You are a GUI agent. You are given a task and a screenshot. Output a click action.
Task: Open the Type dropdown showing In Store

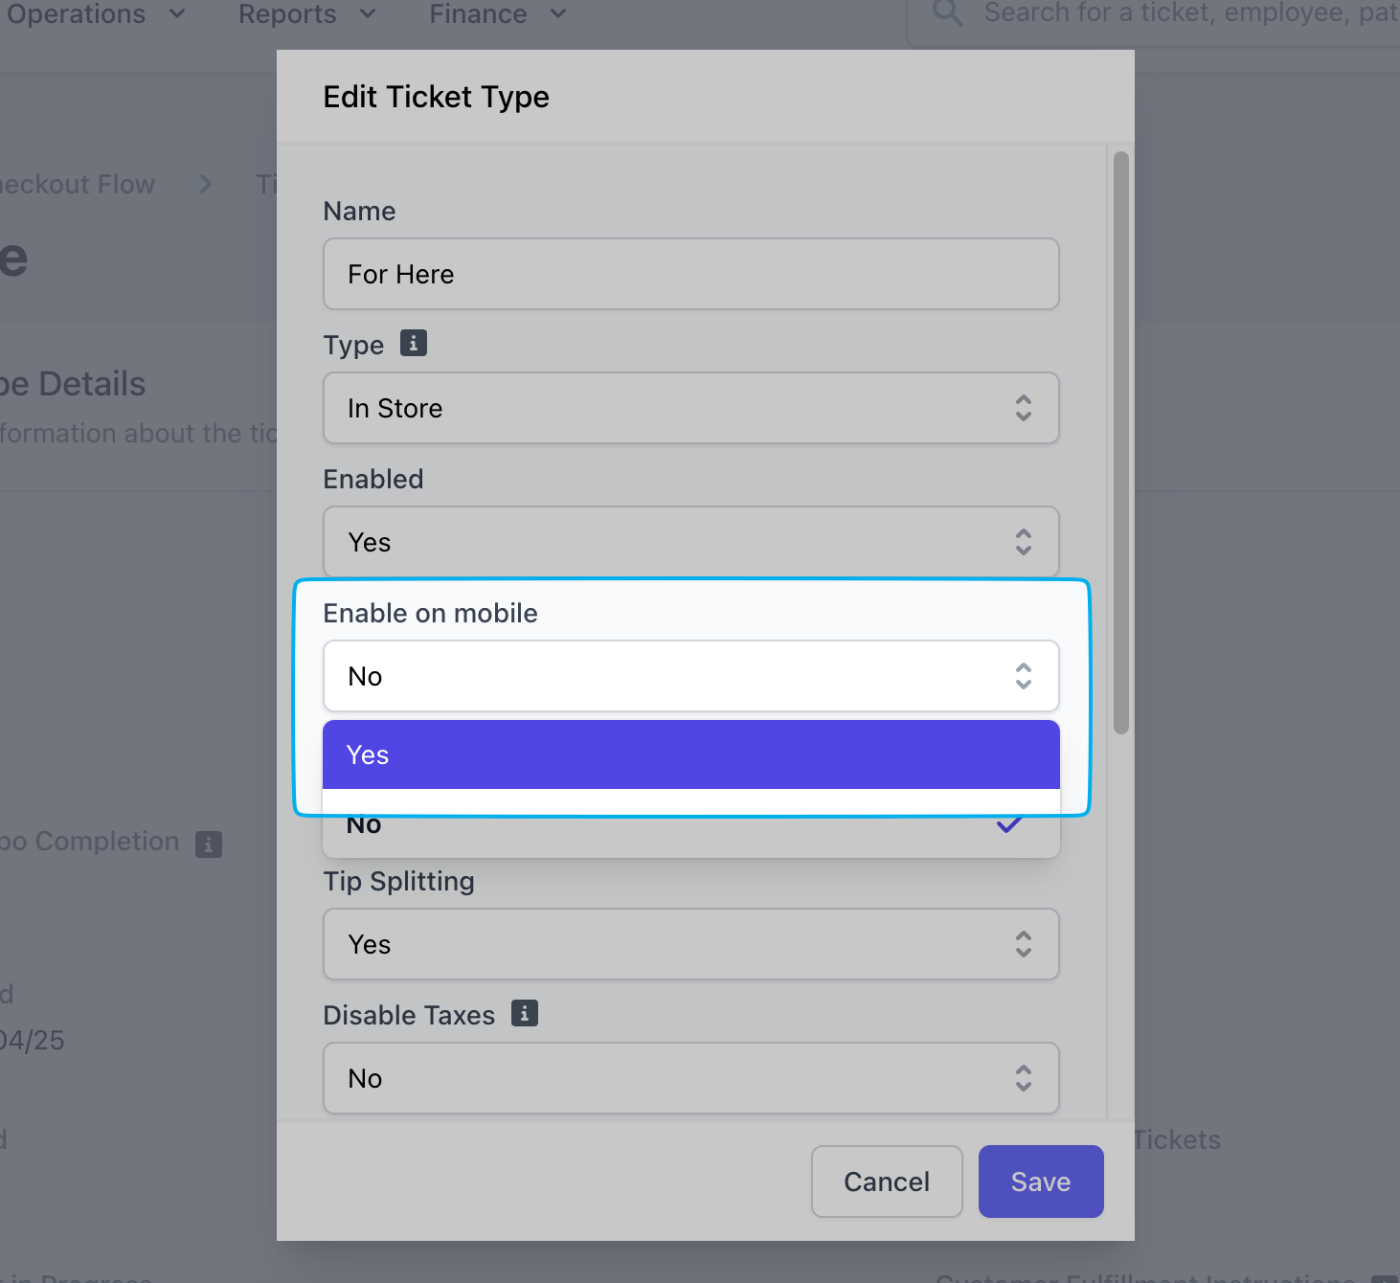[x=690, y=408]
